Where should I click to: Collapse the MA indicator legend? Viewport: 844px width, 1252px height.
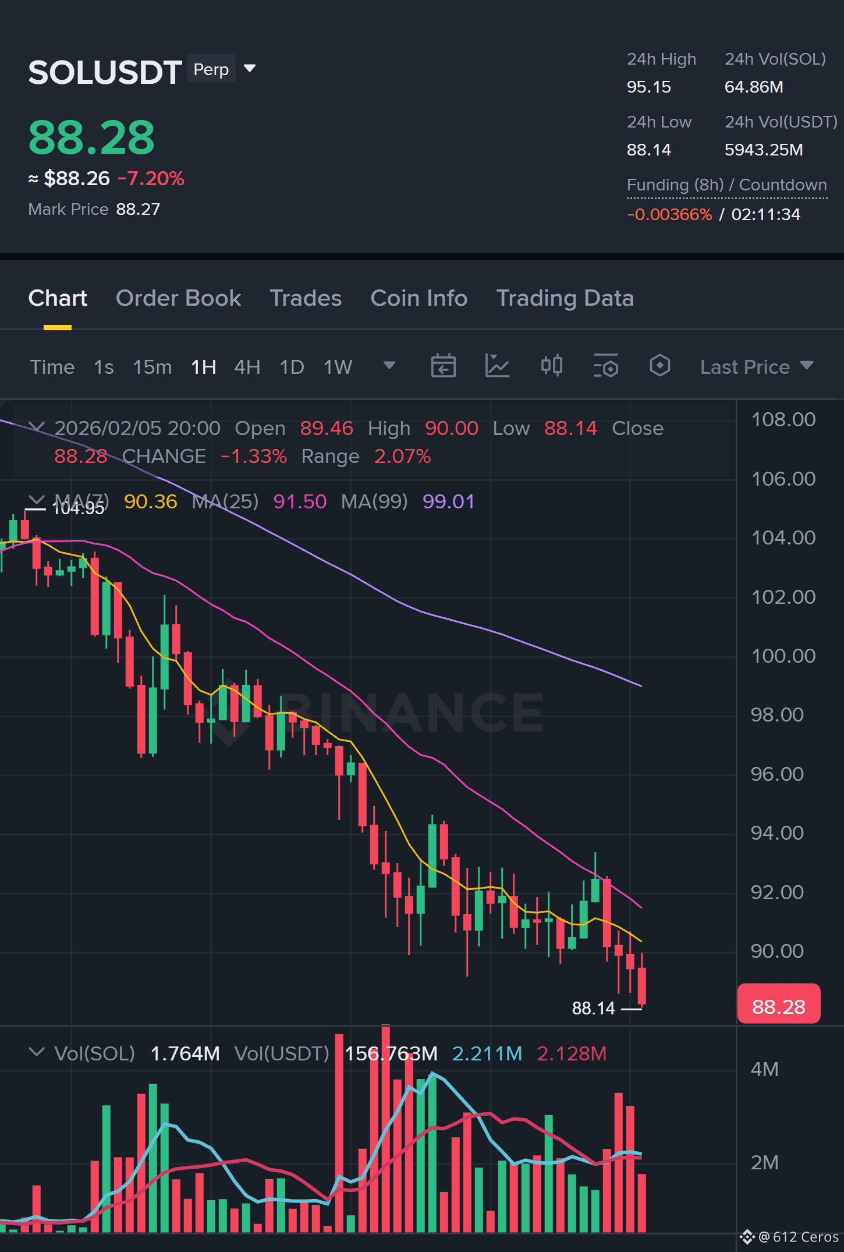click(36, 501)
